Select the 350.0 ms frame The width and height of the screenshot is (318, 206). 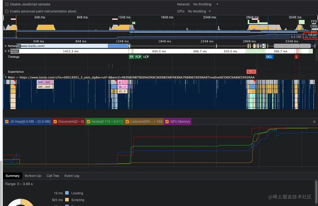(230, 51)
